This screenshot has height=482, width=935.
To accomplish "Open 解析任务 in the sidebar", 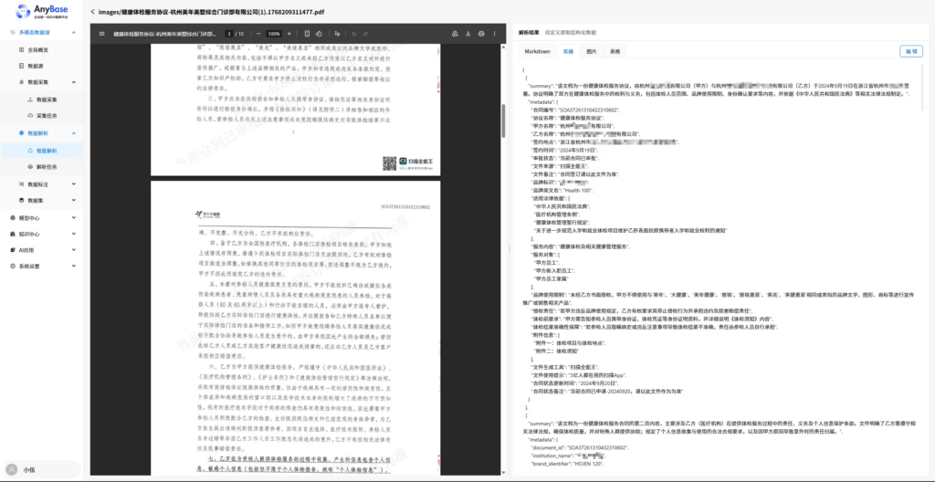I will (x=47, y=167).
